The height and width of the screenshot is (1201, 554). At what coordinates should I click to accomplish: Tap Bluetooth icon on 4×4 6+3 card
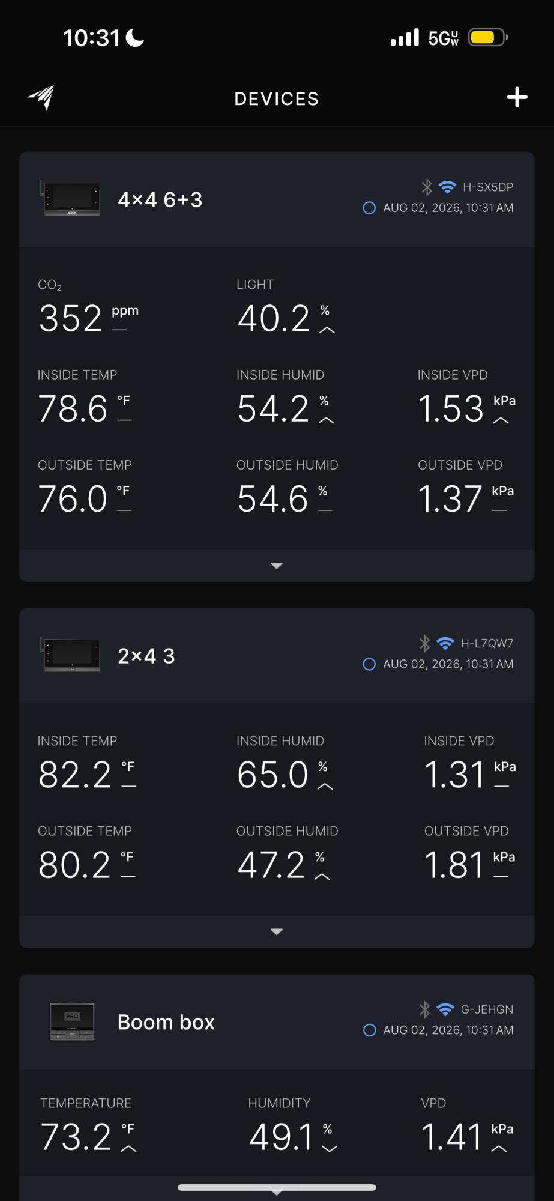tap(427, 187)
